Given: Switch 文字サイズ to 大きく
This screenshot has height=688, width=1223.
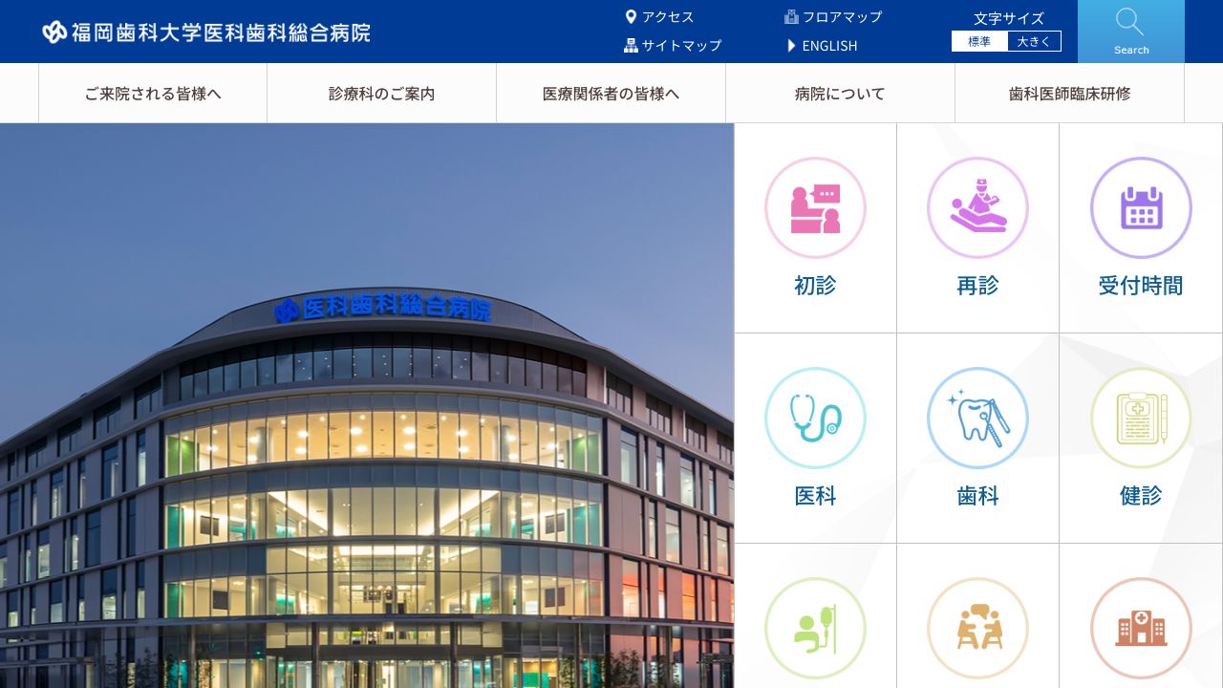Looking at the screenshot, I should pyautogui.click(x=1035, y=41).
